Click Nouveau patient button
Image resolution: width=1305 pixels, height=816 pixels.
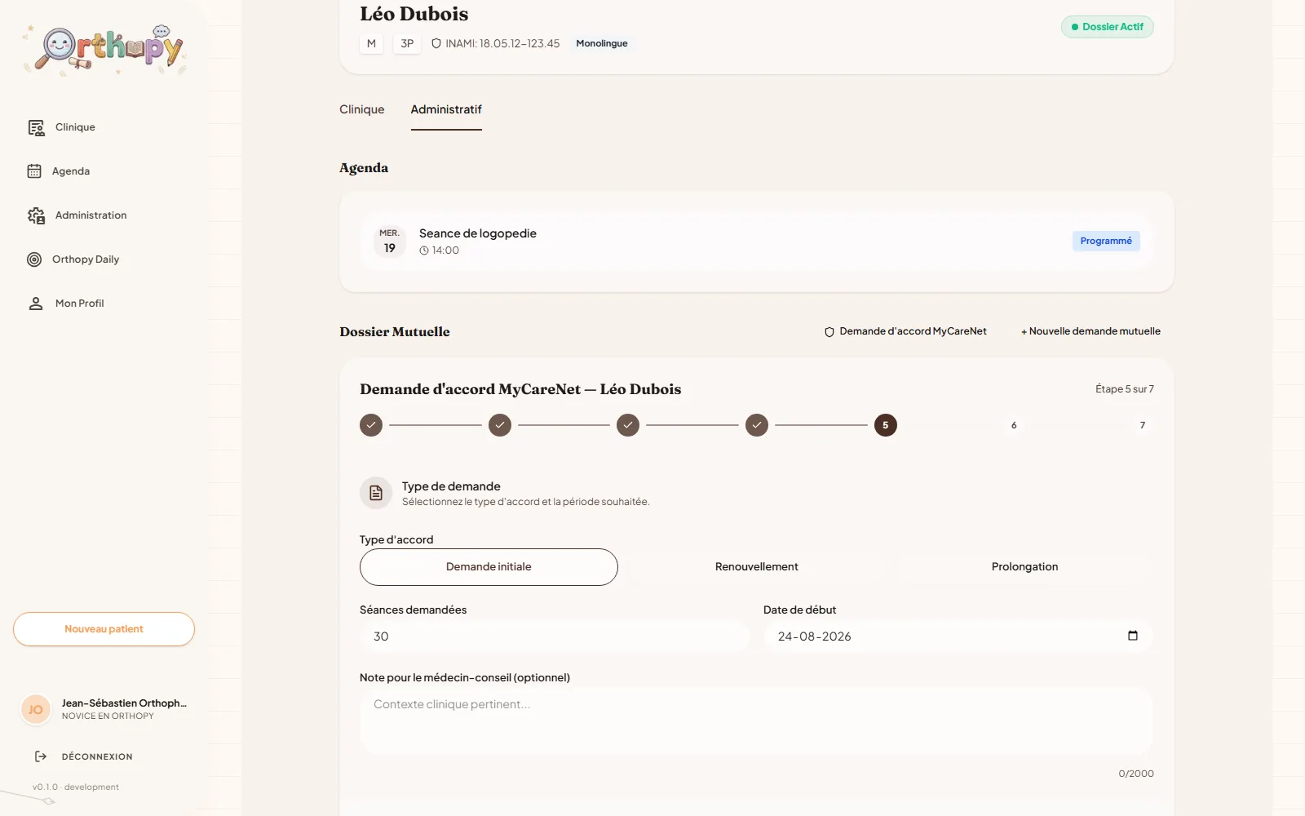(x=104, y=629)
